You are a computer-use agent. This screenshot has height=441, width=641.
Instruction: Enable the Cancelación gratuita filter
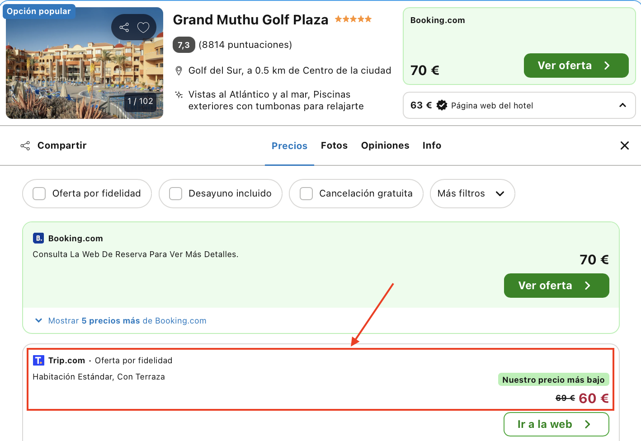coord(306,193)
